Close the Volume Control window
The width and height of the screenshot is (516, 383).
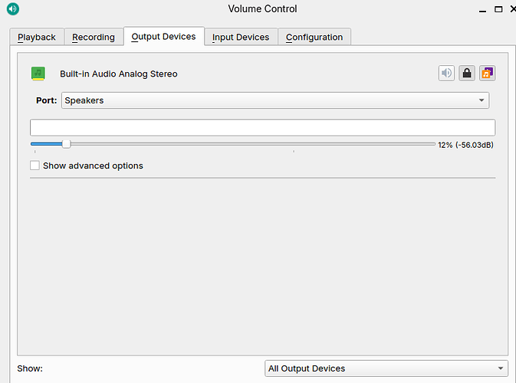tap(514, 9)
